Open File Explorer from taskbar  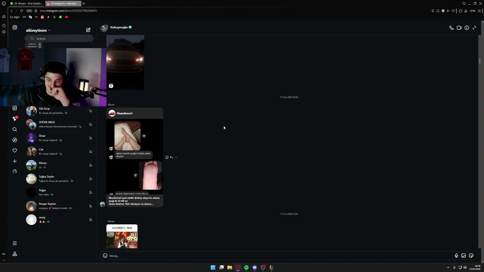click(230, 267)
